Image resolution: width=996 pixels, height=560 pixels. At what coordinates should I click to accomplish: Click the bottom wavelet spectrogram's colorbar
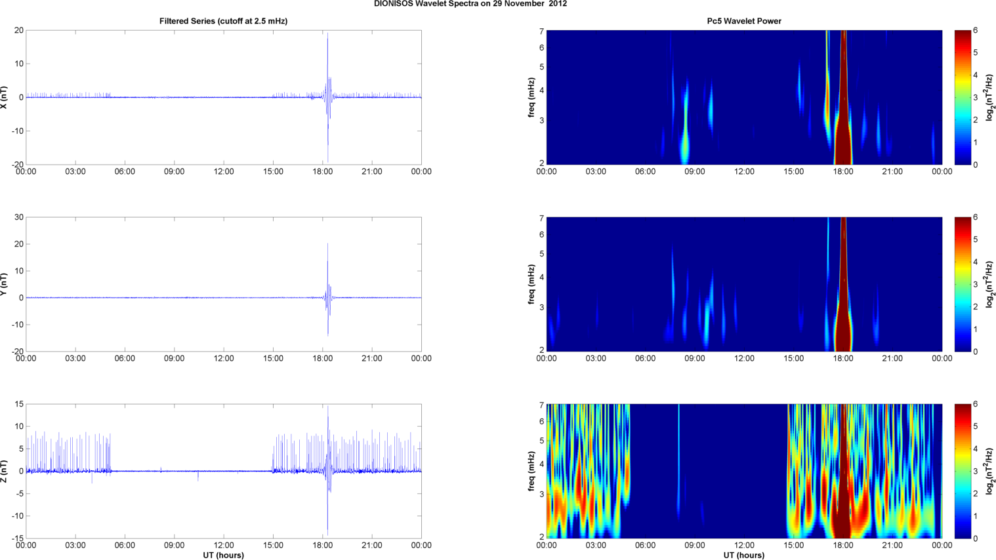[x=962, y=471]
